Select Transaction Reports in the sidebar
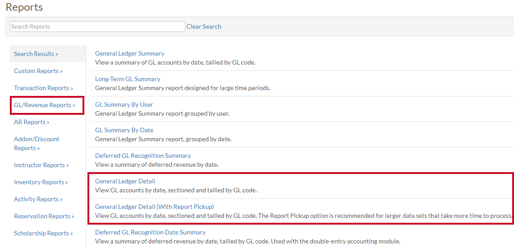 coord(43,88)
